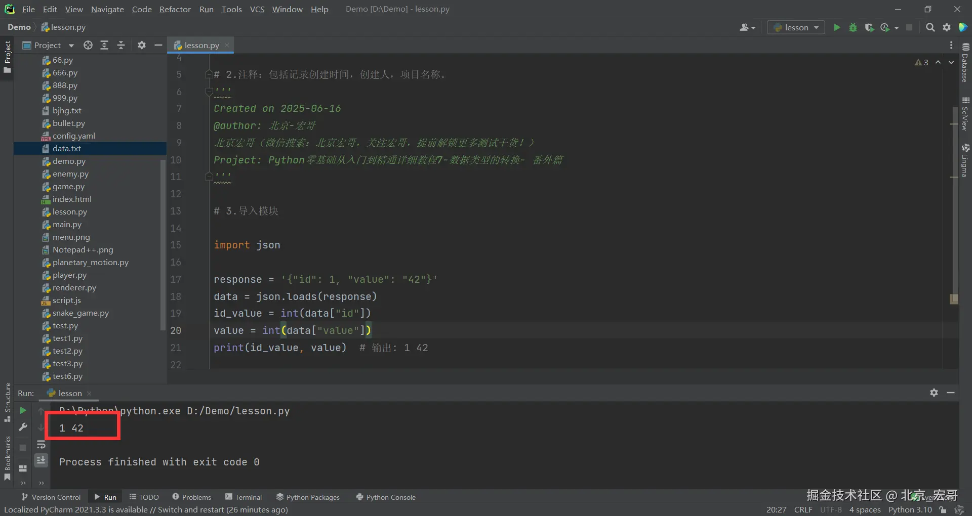Start debugging with the bug icon

point(853,27)
